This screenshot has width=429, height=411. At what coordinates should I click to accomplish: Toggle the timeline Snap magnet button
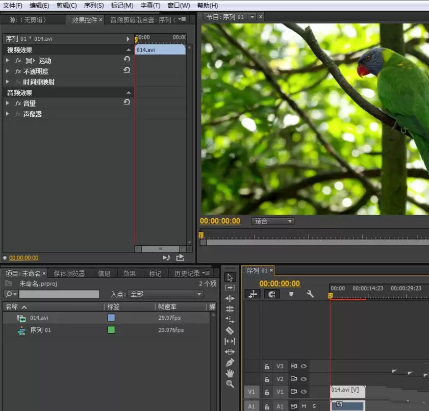pos(271,294)
